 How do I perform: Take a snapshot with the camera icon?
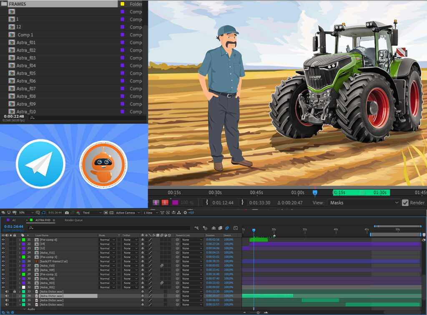click(67, 213)
